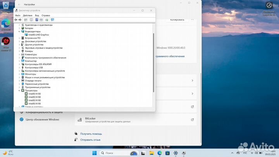Open the weather widget on the taskbar
The height and width of the screenshot is (157, 279).
click(x=8, y=153)
